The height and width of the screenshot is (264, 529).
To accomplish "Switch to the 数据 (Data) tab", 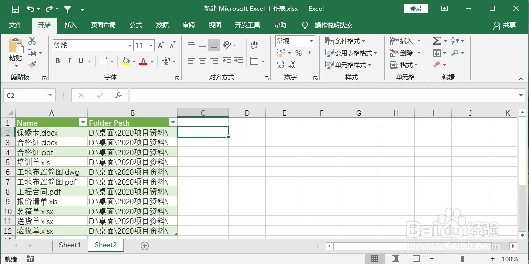I will (162, 25).
